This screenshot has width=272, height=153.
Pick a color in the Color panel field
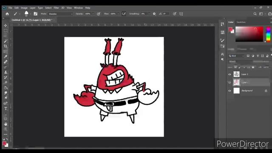click(x=249, y=34)
